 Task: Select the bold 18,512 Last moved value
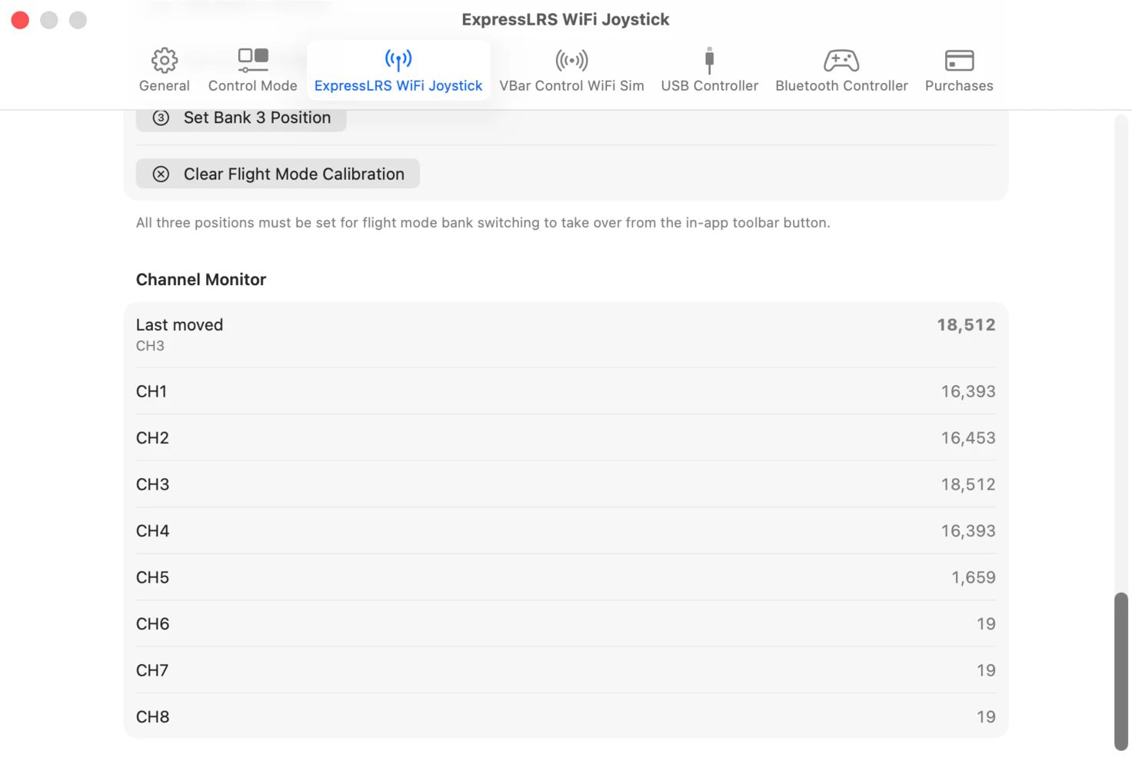point(966,325)
